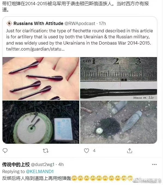This screenshot has height=185, width=163.
Task: Click the like count number 4
Action: pos(94,151)
